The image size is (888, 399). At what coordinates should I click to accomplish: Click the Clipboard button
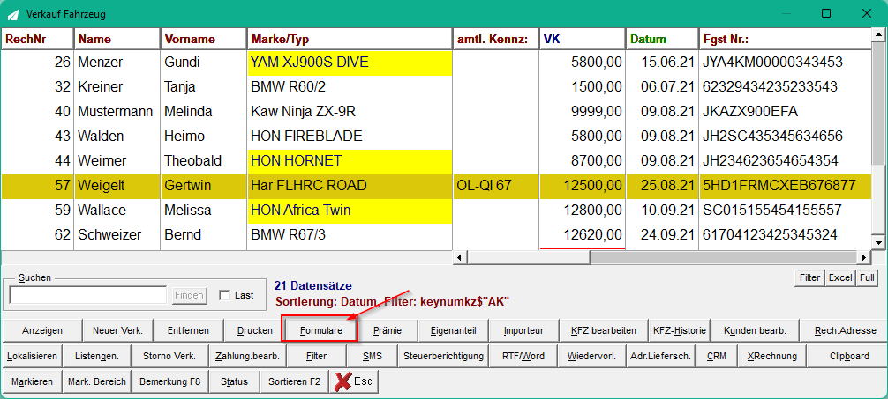[849, 357]
